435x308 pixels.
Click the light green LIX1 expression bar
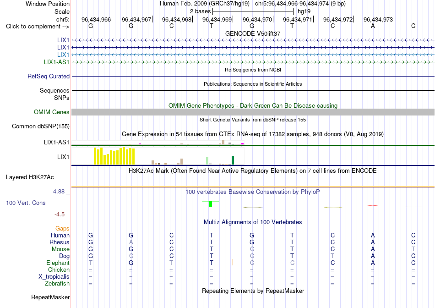207,161
